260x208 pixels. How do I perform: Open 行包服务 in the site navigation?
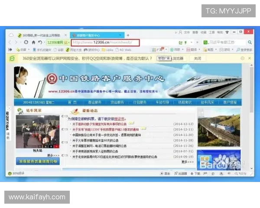(x=140, y=102)
